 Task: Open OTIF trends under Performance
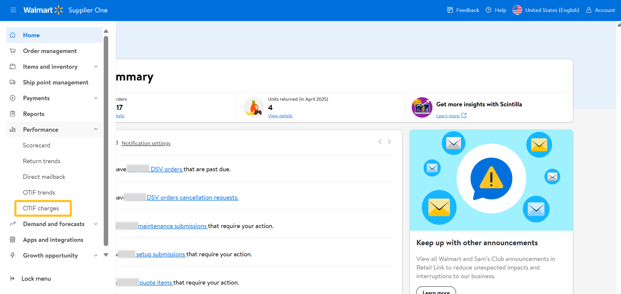tap(39, 192)
